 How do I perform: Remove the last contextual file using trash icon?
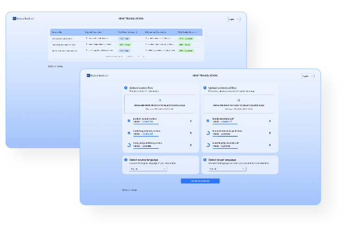(x=270, y=145)
